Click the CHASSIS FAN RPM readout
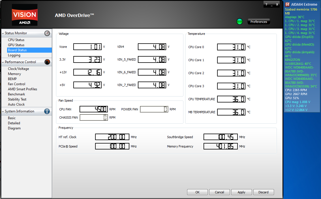 coord(94,117)
